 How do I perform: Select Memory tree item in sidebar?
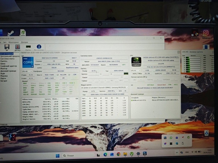click(4, 61)
